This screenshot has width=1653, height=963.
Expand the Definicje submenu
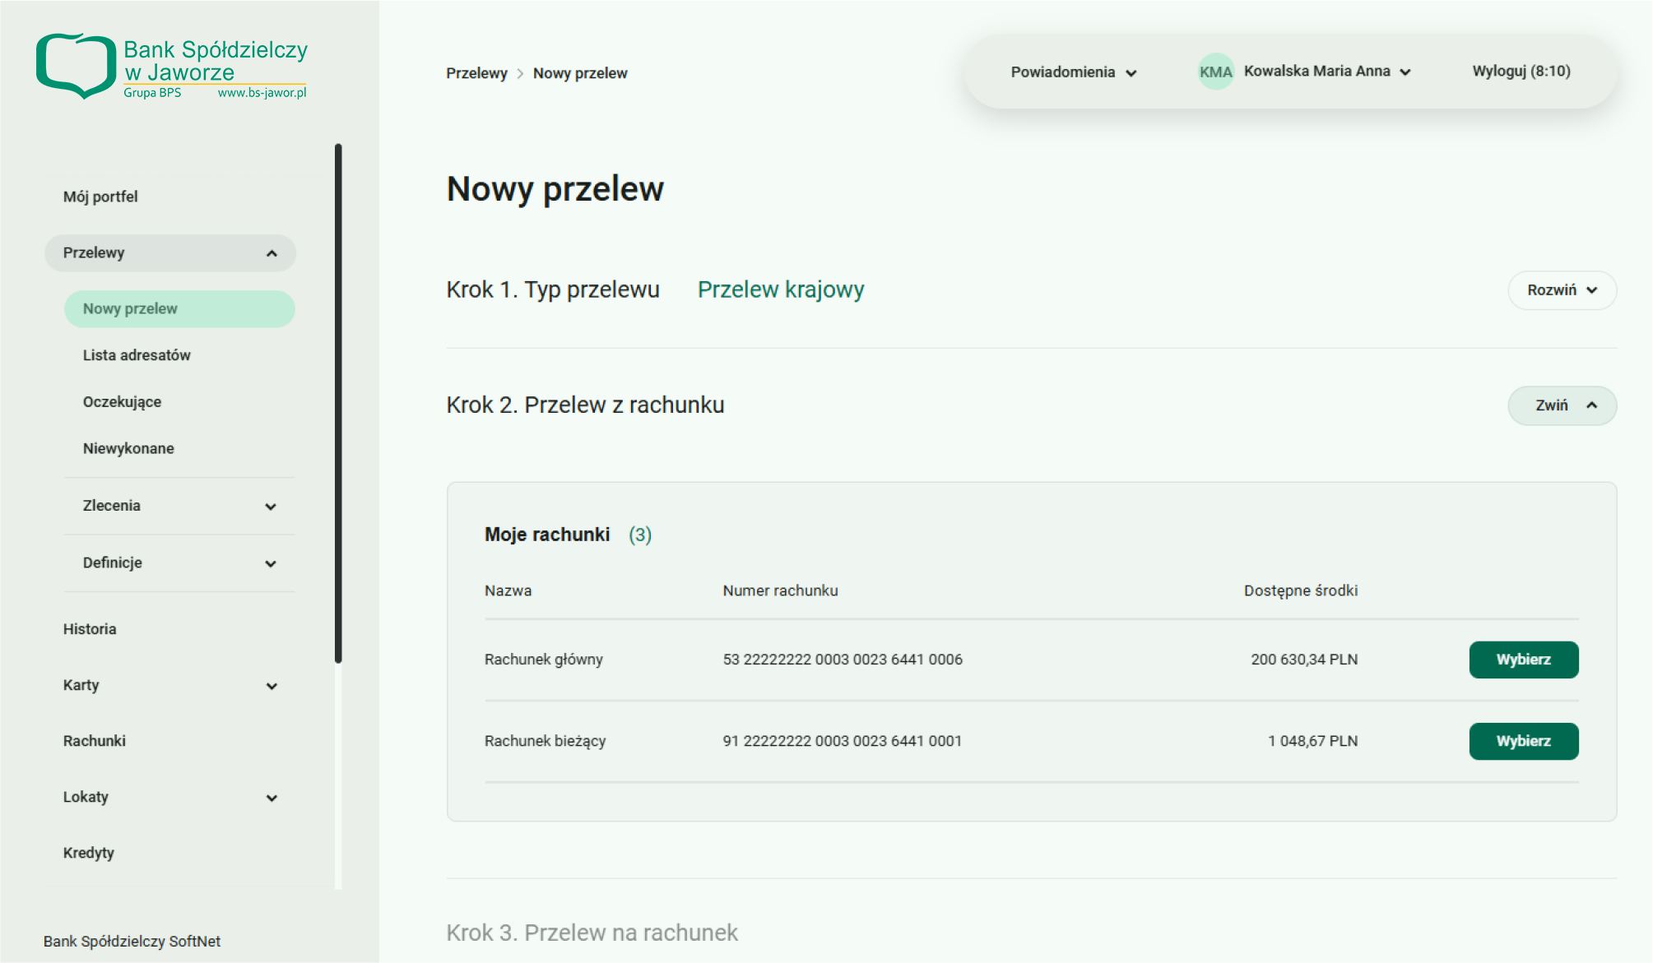tap(271, 564)
